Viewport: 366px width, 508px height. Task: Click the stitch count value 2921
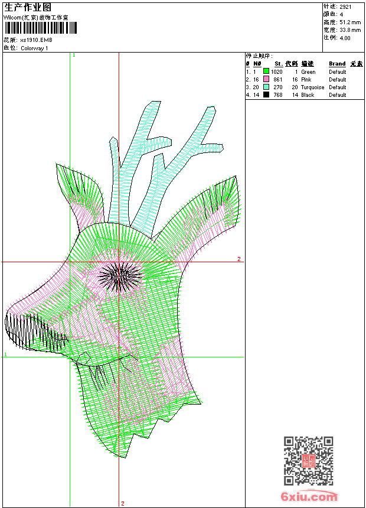[x=346, y=6]
